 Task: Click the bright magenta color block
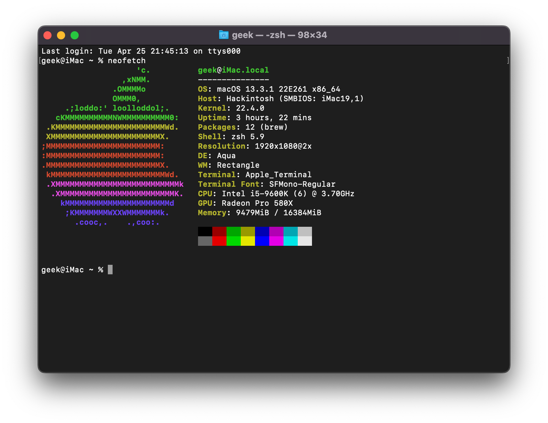pyautogui.click(x=276, y=241)
